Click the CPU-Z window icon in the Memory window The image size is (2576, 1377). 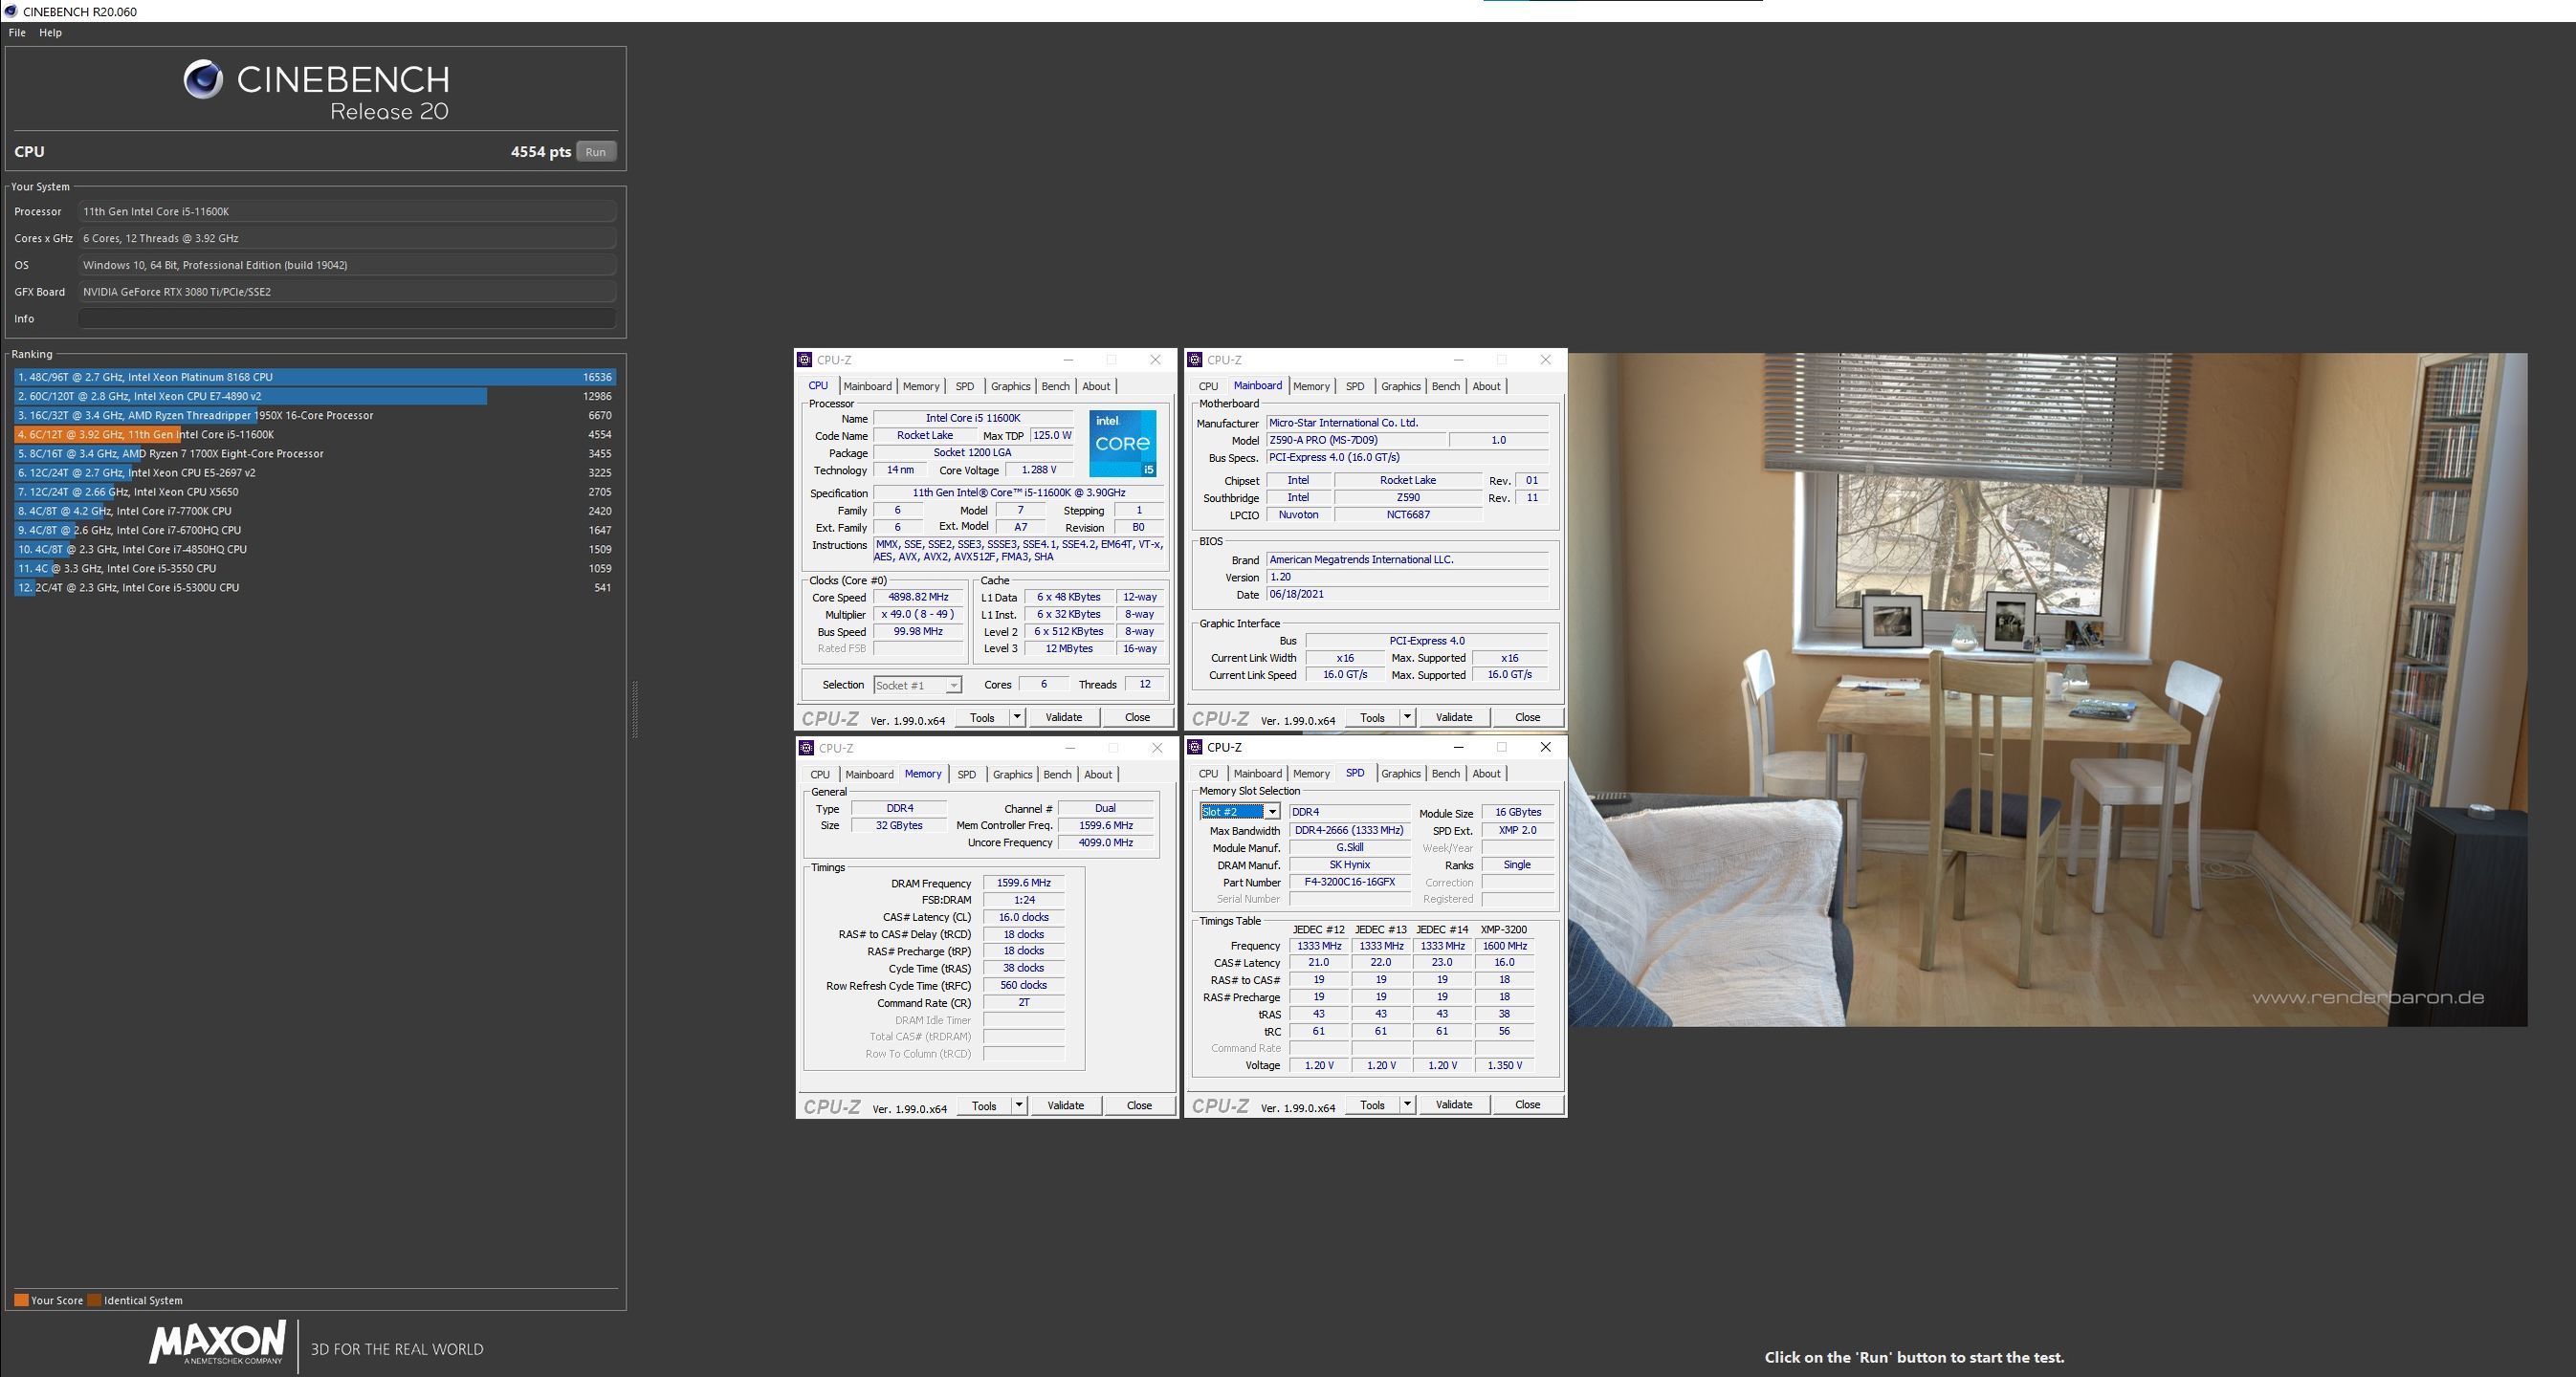807,748
